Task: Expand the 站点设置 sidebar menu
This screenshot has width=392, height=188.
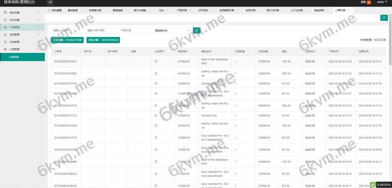Action: (22, 20)
